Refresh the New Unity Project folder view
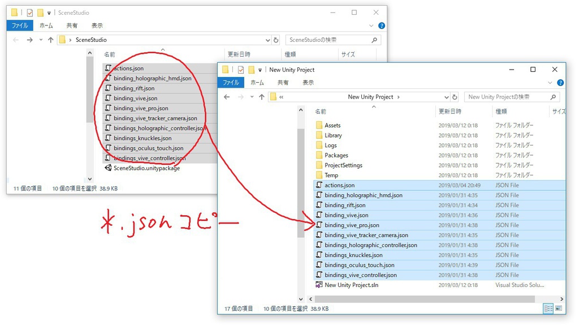 [x=455, y=97]
